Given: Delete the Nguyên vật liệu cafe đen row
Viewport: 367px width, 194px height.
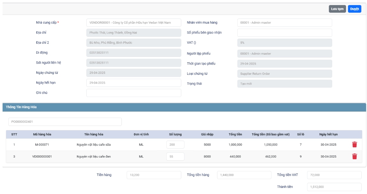Looking at the screenshot, I should click(x=354, y=156).
